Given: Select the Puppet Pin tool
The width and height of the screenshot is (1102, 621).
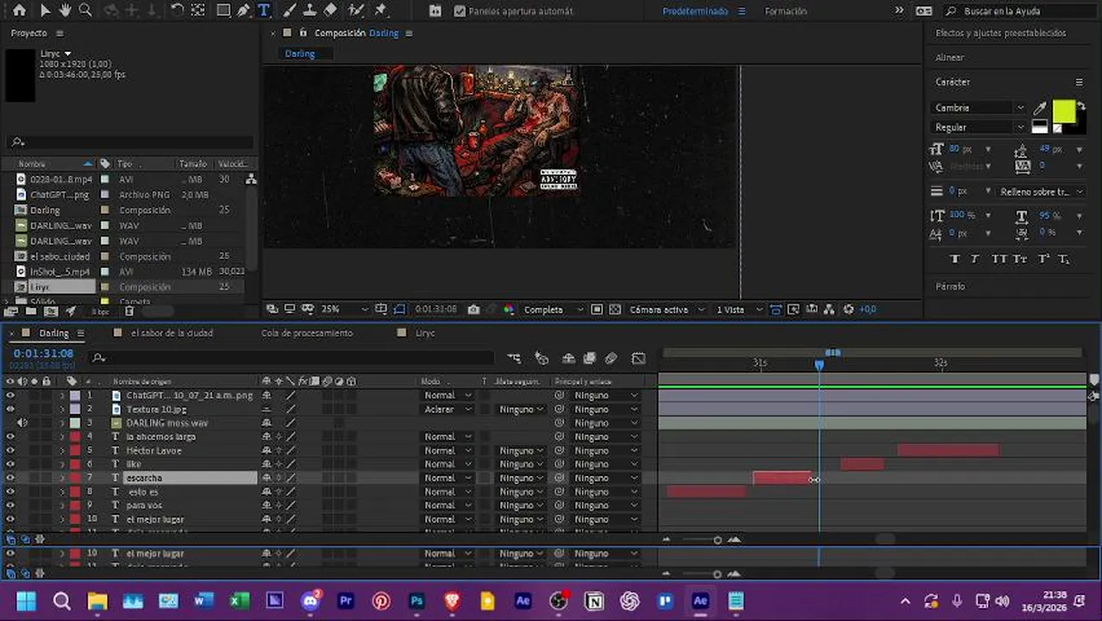Looking at the screenshot, I should (380, 10).
